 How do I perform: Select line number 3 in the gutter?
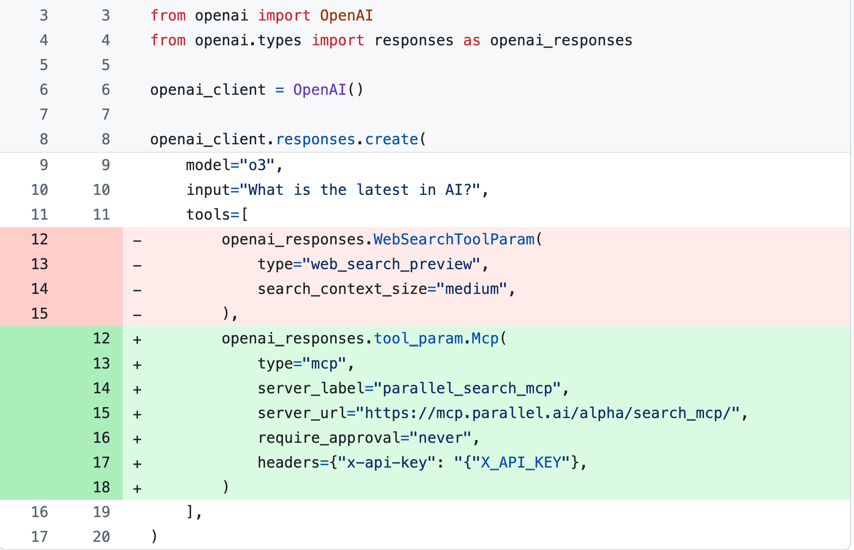44,15
